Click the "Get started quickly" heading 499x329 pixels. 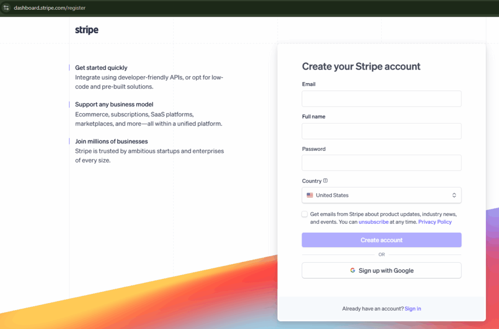(101, 68)
